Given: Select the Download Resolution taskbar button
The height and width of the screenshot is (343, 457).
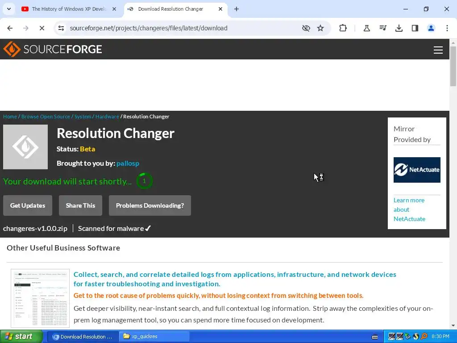Looking at the screenshot, I should pyautogui.click(x=83, y=337).
